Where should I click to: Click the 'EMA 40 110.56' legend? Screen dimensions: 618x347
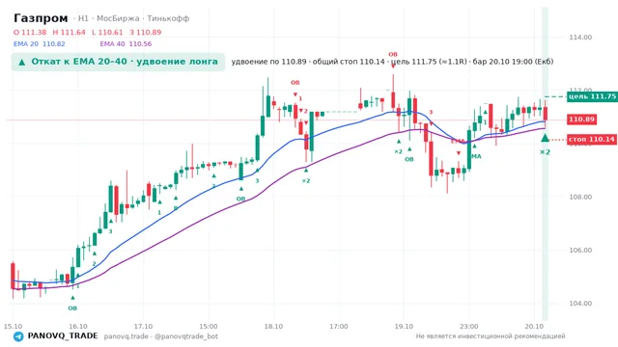point(126,44)
